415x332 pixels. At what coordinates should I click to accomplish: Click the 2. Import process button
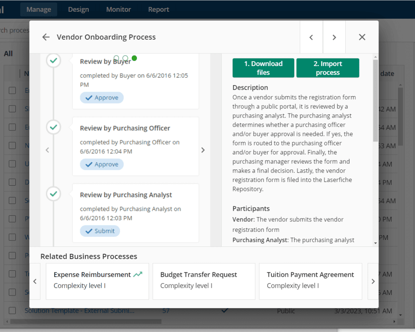coord(327,68)
